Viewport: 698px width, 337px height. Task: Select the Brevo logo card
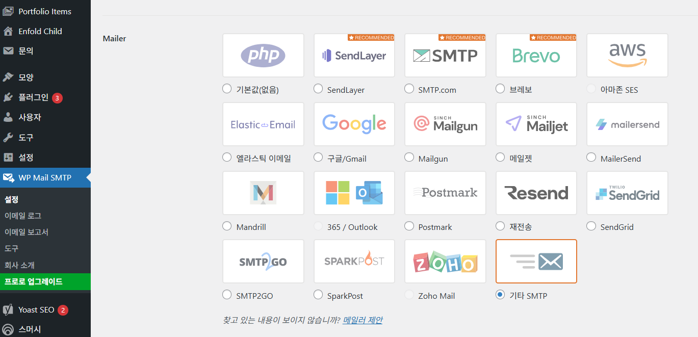[536, 56]
